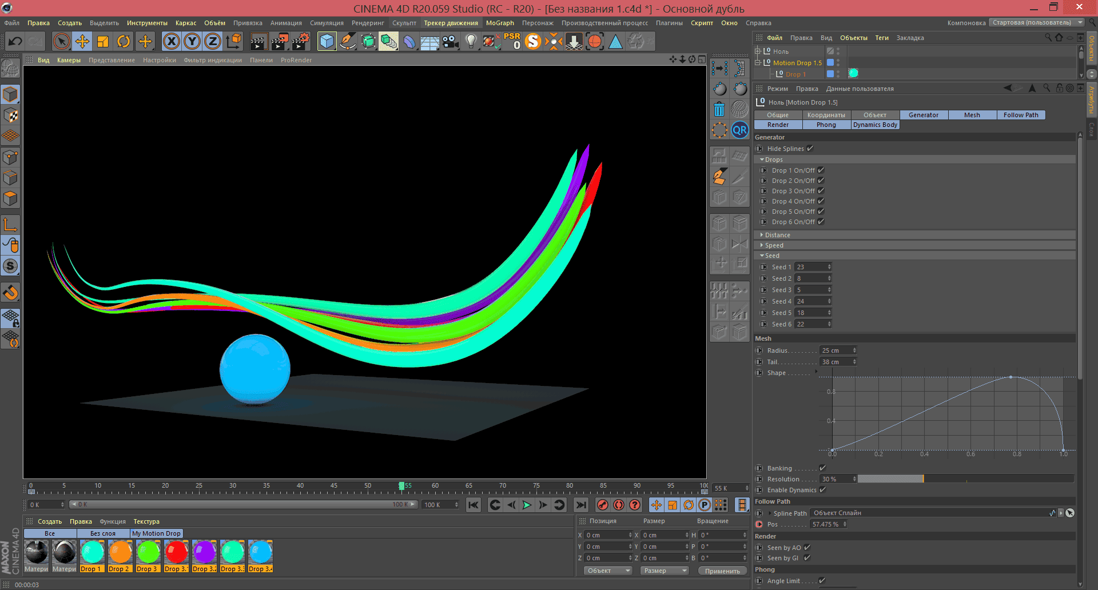Uncheck Drop 6 On/Off
Viewport: 1098px width, 590px height.
(x=821, y=222)
